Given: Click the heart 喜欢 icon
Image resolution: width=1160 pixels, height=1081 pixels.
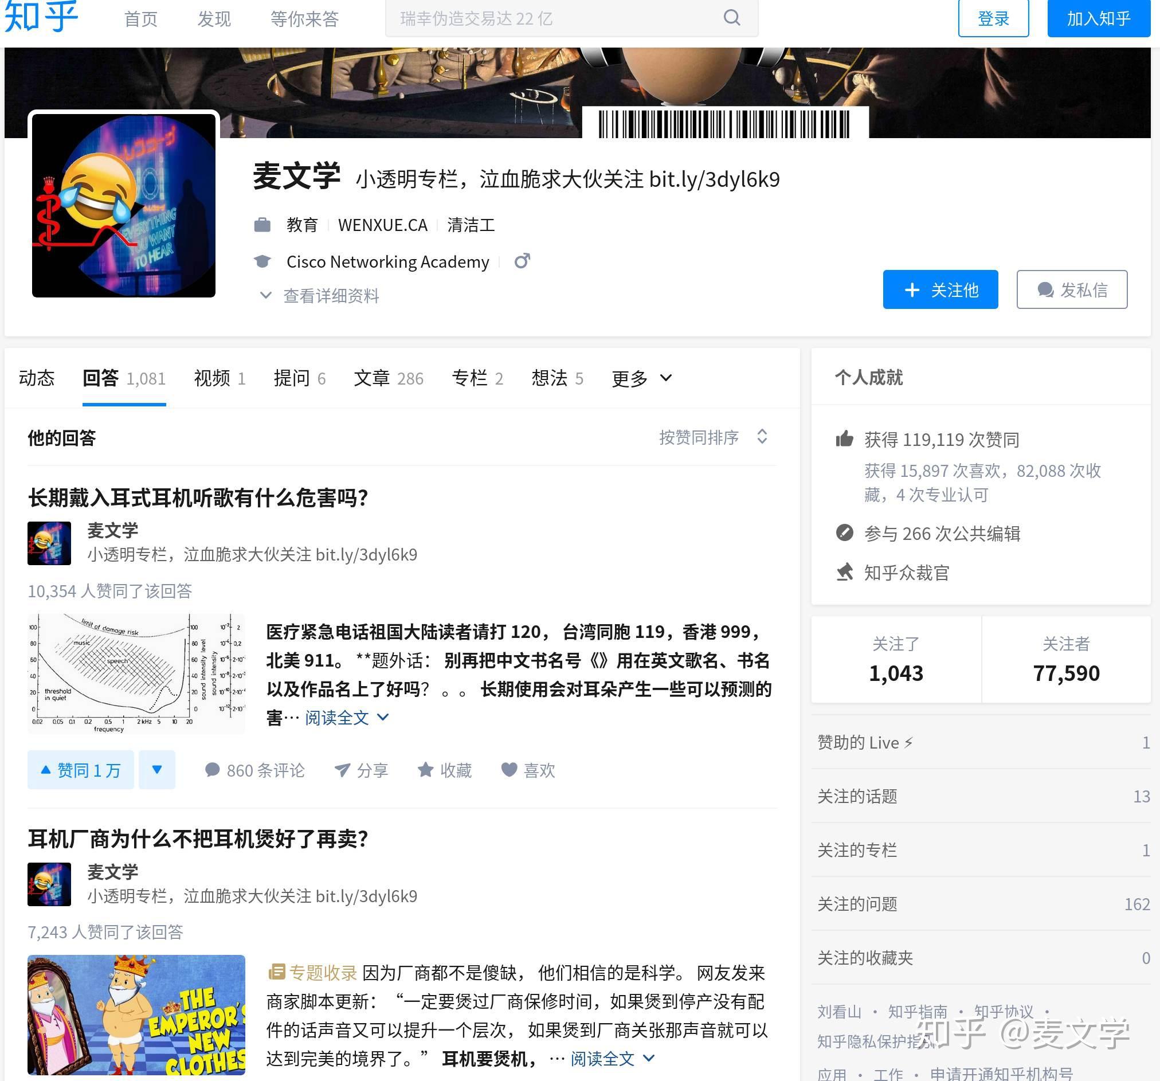Looking at the screenshot, I should coord(509,770).
